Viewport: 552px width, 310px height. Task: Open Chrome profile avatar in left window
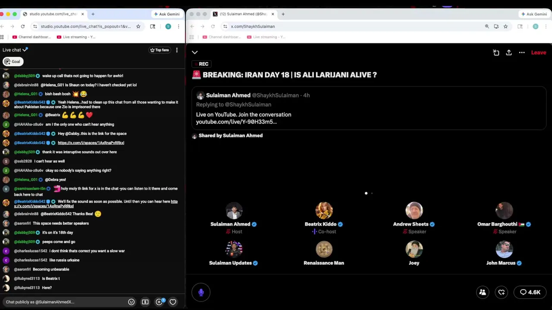(x=168, y=26)
